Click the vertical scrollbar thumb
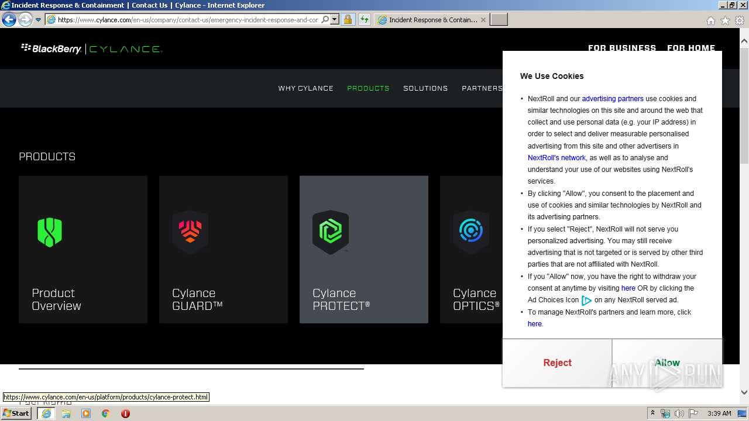This screenshot has width=749, height=421. [744, 105]
